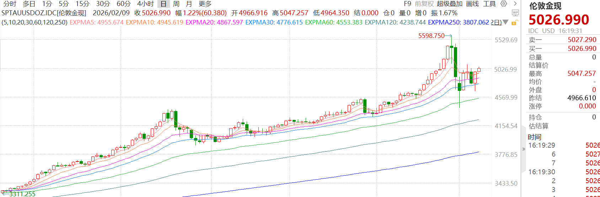
Task: Click the large 5026.990 last price
Action: [x=559, y=20]
